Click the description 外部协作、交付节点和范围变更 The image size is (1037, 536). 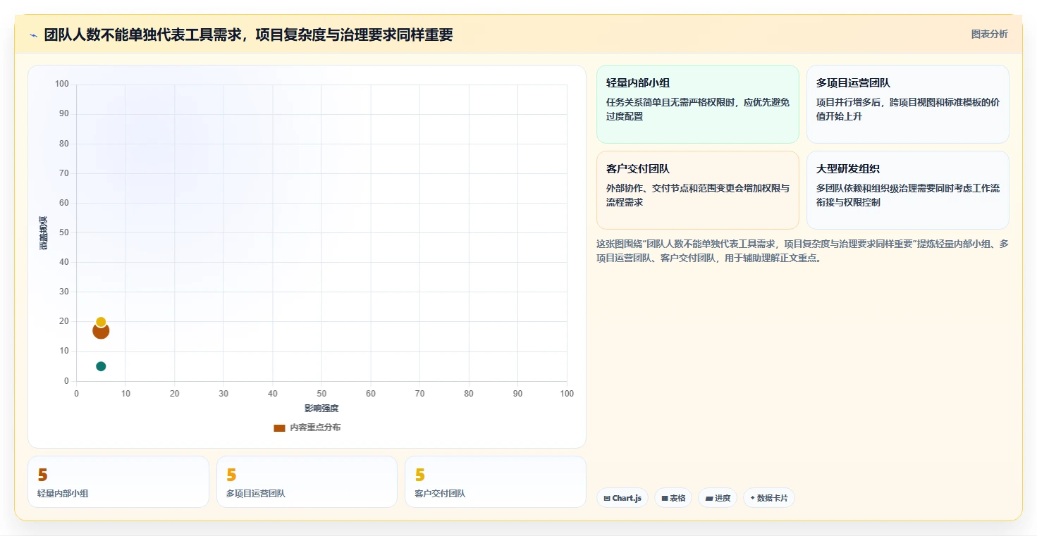[x=697, y=195]
